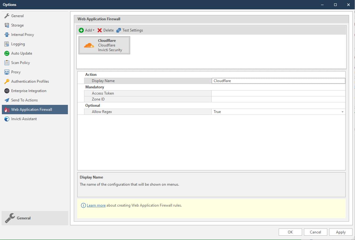Click the Delete button to remove Cloudflare

click(x=105, y=30)
